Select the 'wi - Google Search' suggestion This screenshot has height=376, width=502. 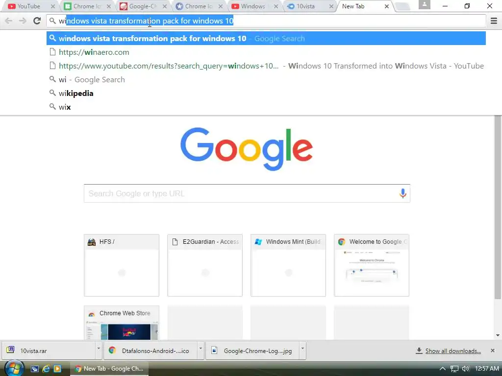tap(266, 80)
